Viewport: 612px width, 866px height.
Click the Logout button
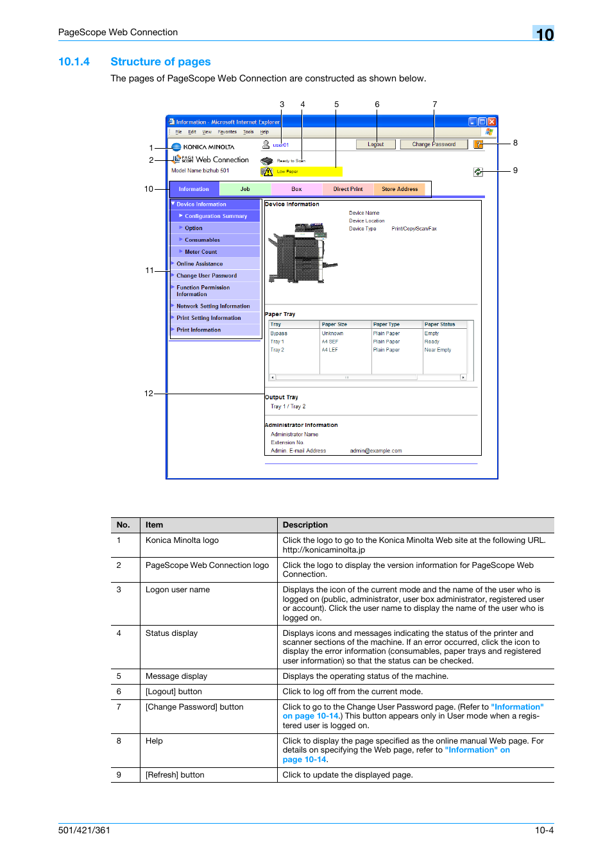375,144
